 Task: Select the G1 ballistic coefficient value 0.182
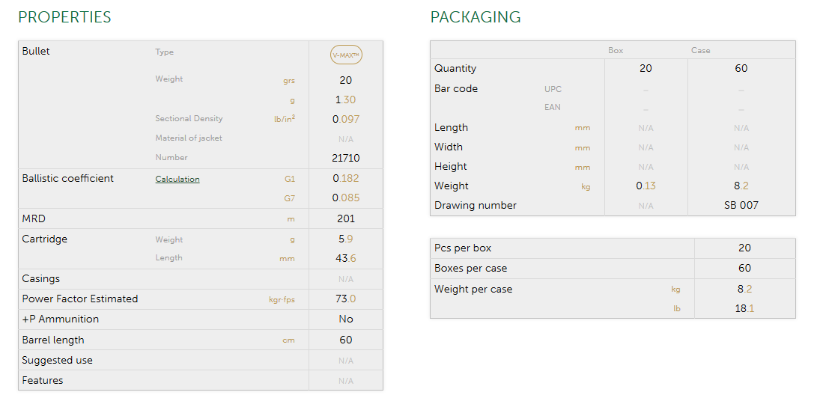[x=346, y=179]
